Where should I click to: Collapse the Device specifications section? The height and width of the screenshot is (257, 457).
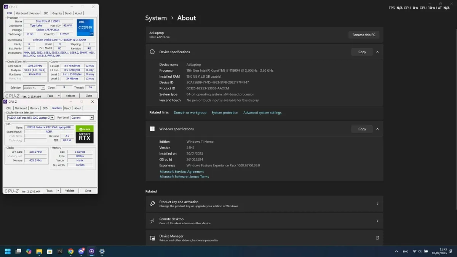[x=377, y=52]
